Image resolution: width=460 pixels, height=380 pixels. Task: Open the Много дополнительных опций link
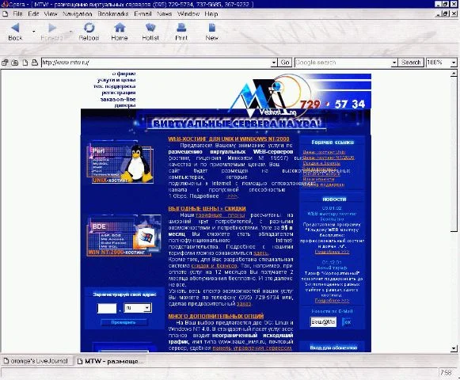[216, 316]
